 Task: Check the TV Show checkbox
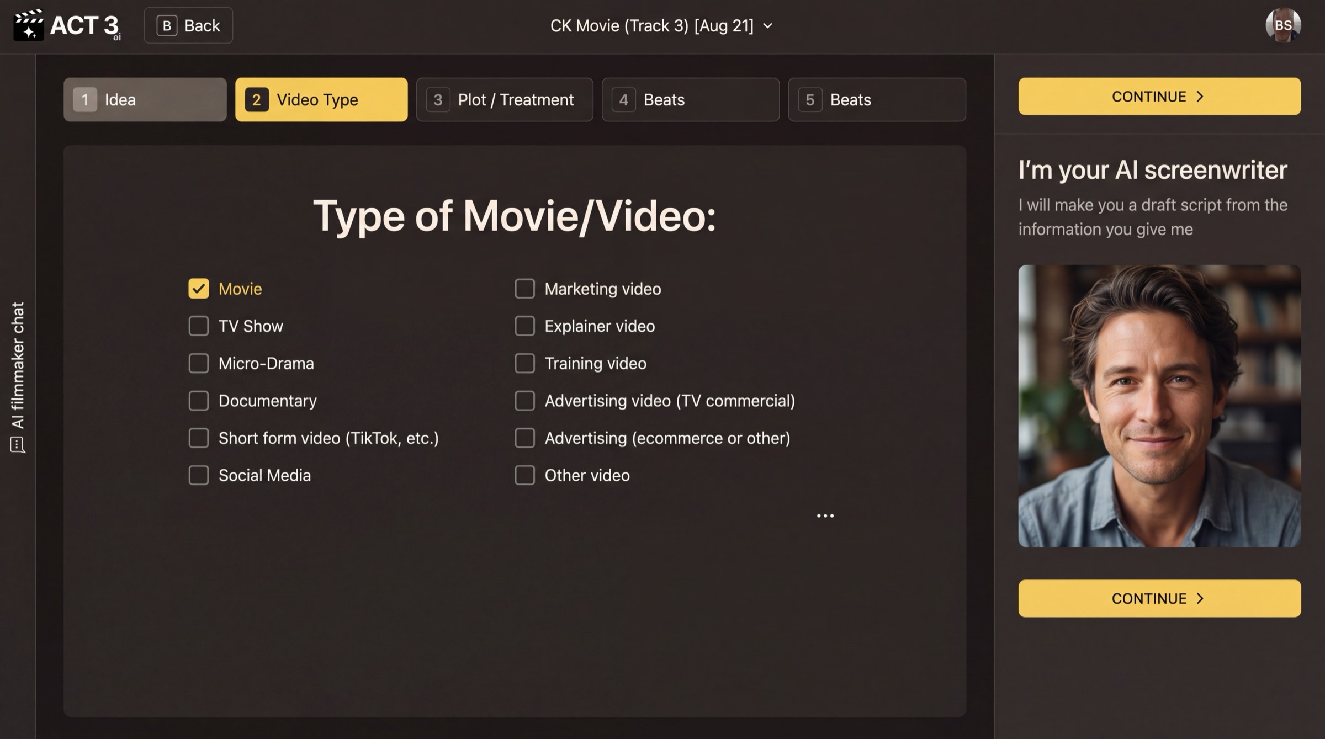click(x=199, y=326)
